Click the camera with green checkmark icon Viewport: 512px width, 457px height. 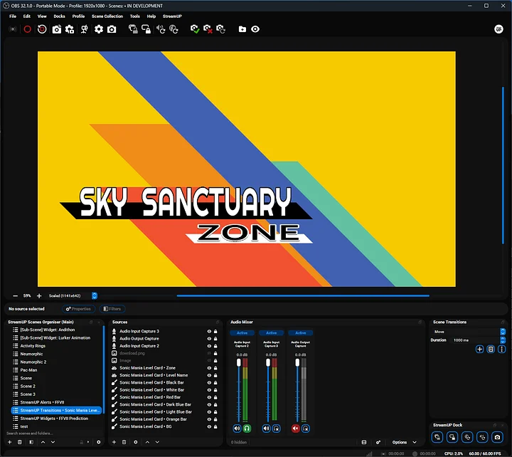[x=195, y=29]
